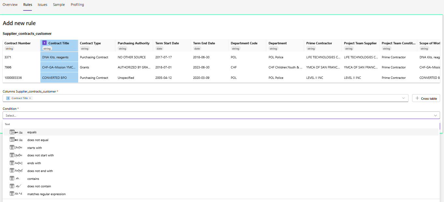
Task: Click the Cross table button
Action: coord(426,98)
